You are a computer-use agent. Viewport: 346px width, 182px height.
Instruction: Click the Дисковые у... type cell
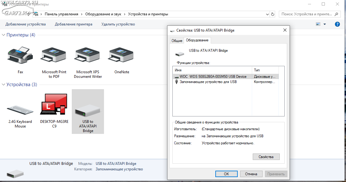pos(265,77)
